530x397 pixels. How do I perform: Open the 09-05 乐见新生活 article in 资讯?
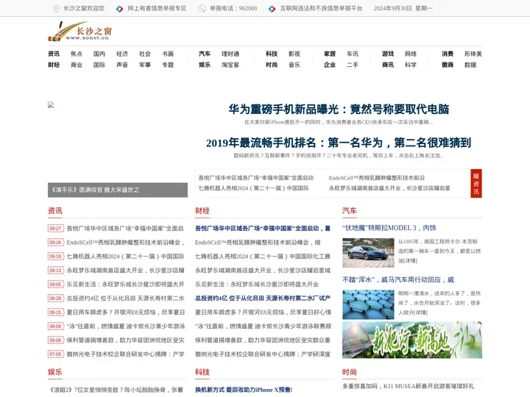[x=125, y=285]
